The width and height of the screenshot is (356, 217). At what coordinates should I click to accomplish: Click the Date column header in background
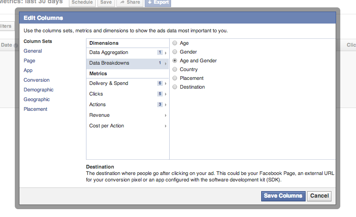pos(6,45)
